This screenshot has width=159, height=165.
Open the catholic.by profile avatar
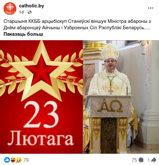click(10, 8)
